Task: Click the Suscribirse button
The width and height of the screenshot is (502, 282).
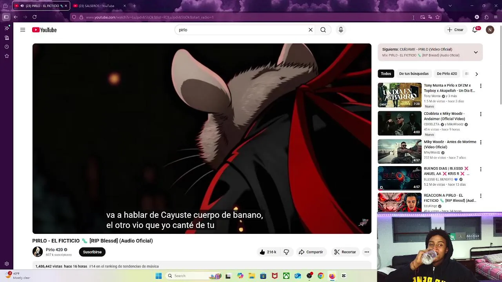Action: point(92,252)
